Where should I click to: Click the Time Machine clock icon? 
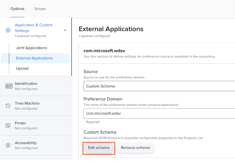[x=8, y=106]
